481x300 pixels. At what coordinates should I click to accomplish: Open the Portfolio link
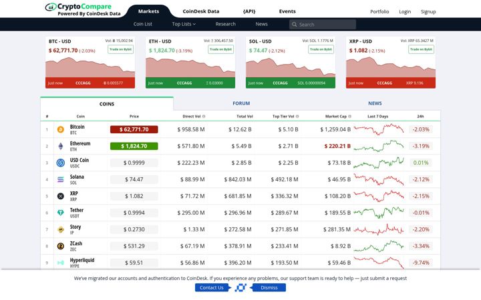click(x=379, y=11)
